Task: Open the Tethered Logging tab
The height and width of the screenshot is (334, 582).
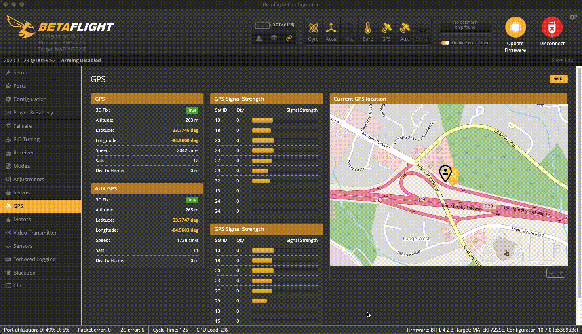Action: [x=40, y=259]
